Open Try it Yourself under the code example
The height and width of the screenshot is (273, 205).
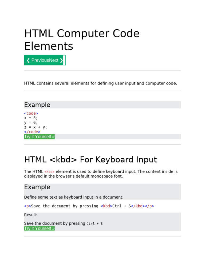[x=39, y=137]
